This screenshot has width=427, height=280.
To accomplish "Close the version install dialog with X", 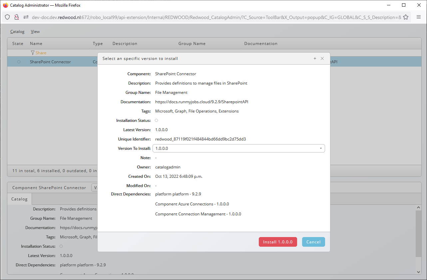I will [322, 59].
